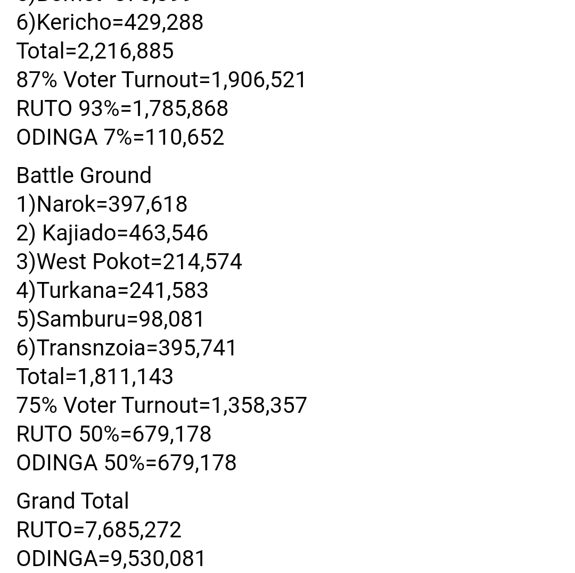575x573 pixels.
Task: Tap the West Pokot=214,574 entry
Action: tap(129, 262)
